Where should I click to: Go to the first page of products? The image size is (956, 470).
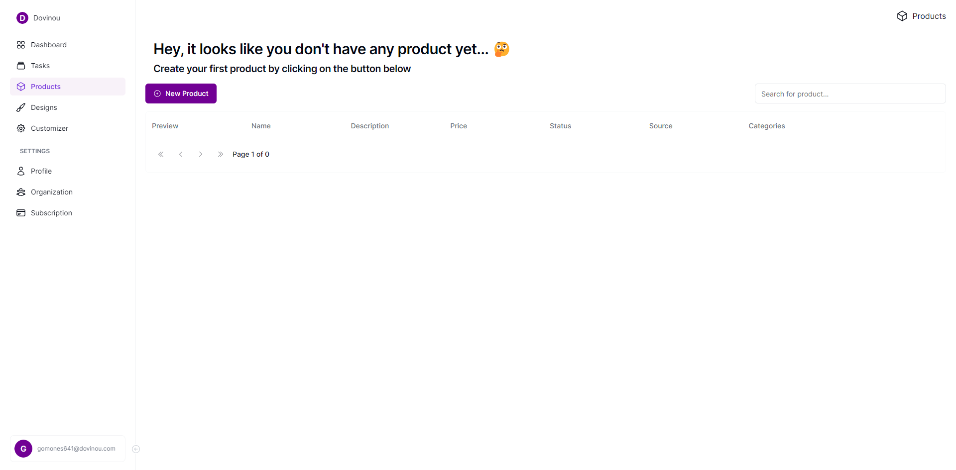click(161, 154)
